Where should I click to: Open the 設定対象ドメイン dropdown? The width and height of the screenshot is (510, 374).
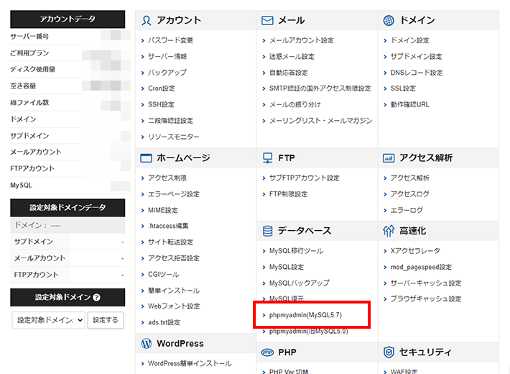click(x=48, y=320)
